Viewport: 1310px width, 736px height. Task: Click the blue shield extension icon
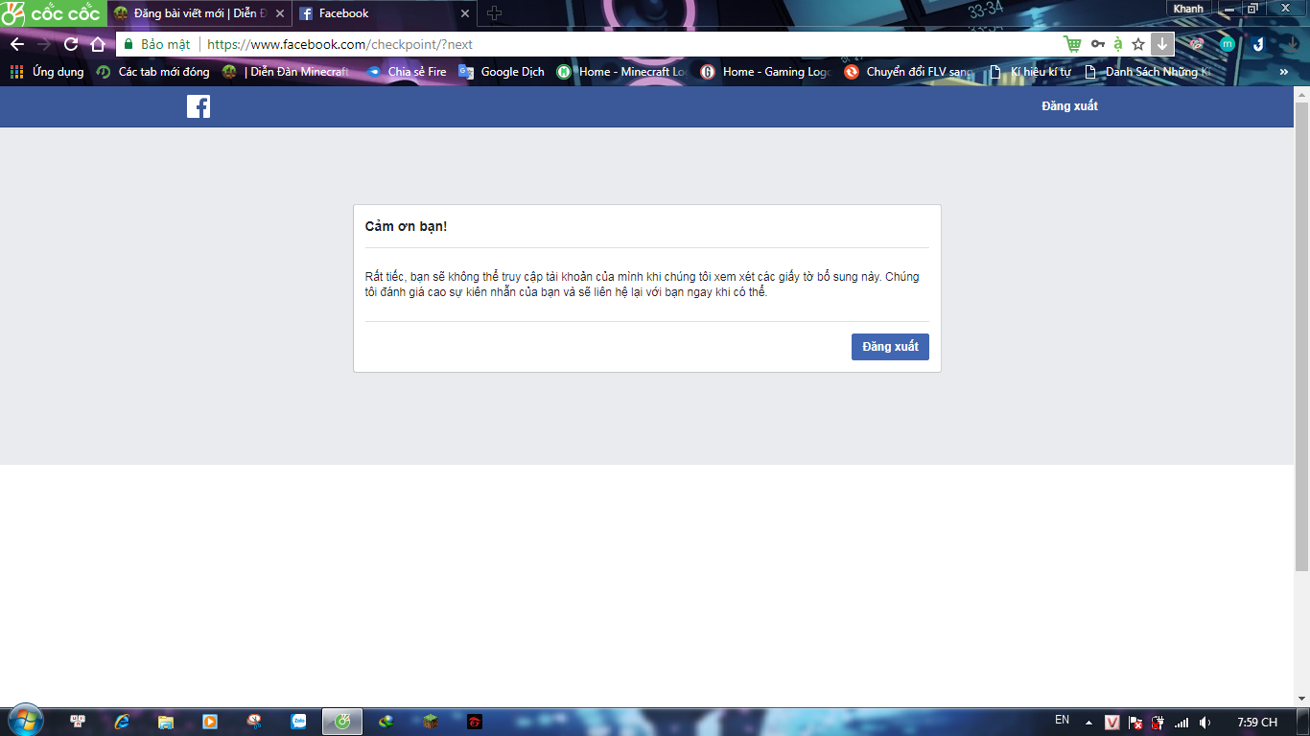1258,44
